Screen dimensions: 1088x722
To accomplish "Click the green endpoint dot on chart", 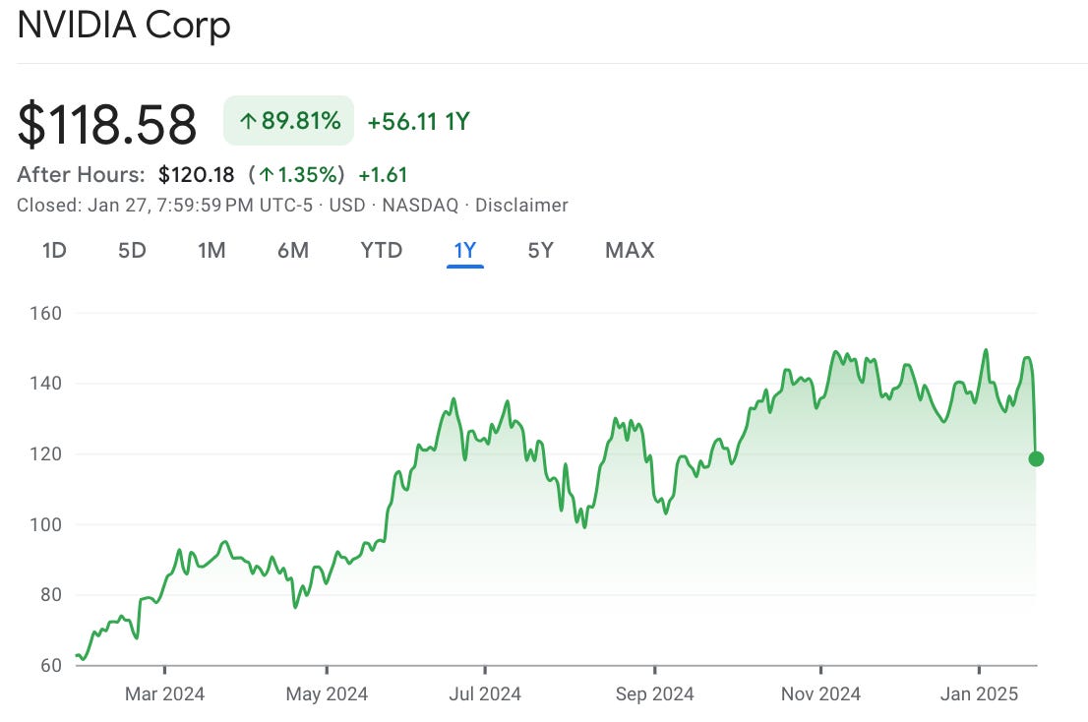I will point(1036,458).
